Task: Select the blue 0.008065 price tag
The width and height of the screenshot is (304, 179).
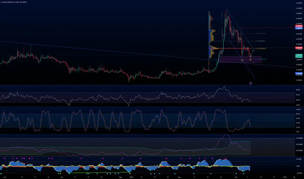Action: tap(299, 28)
